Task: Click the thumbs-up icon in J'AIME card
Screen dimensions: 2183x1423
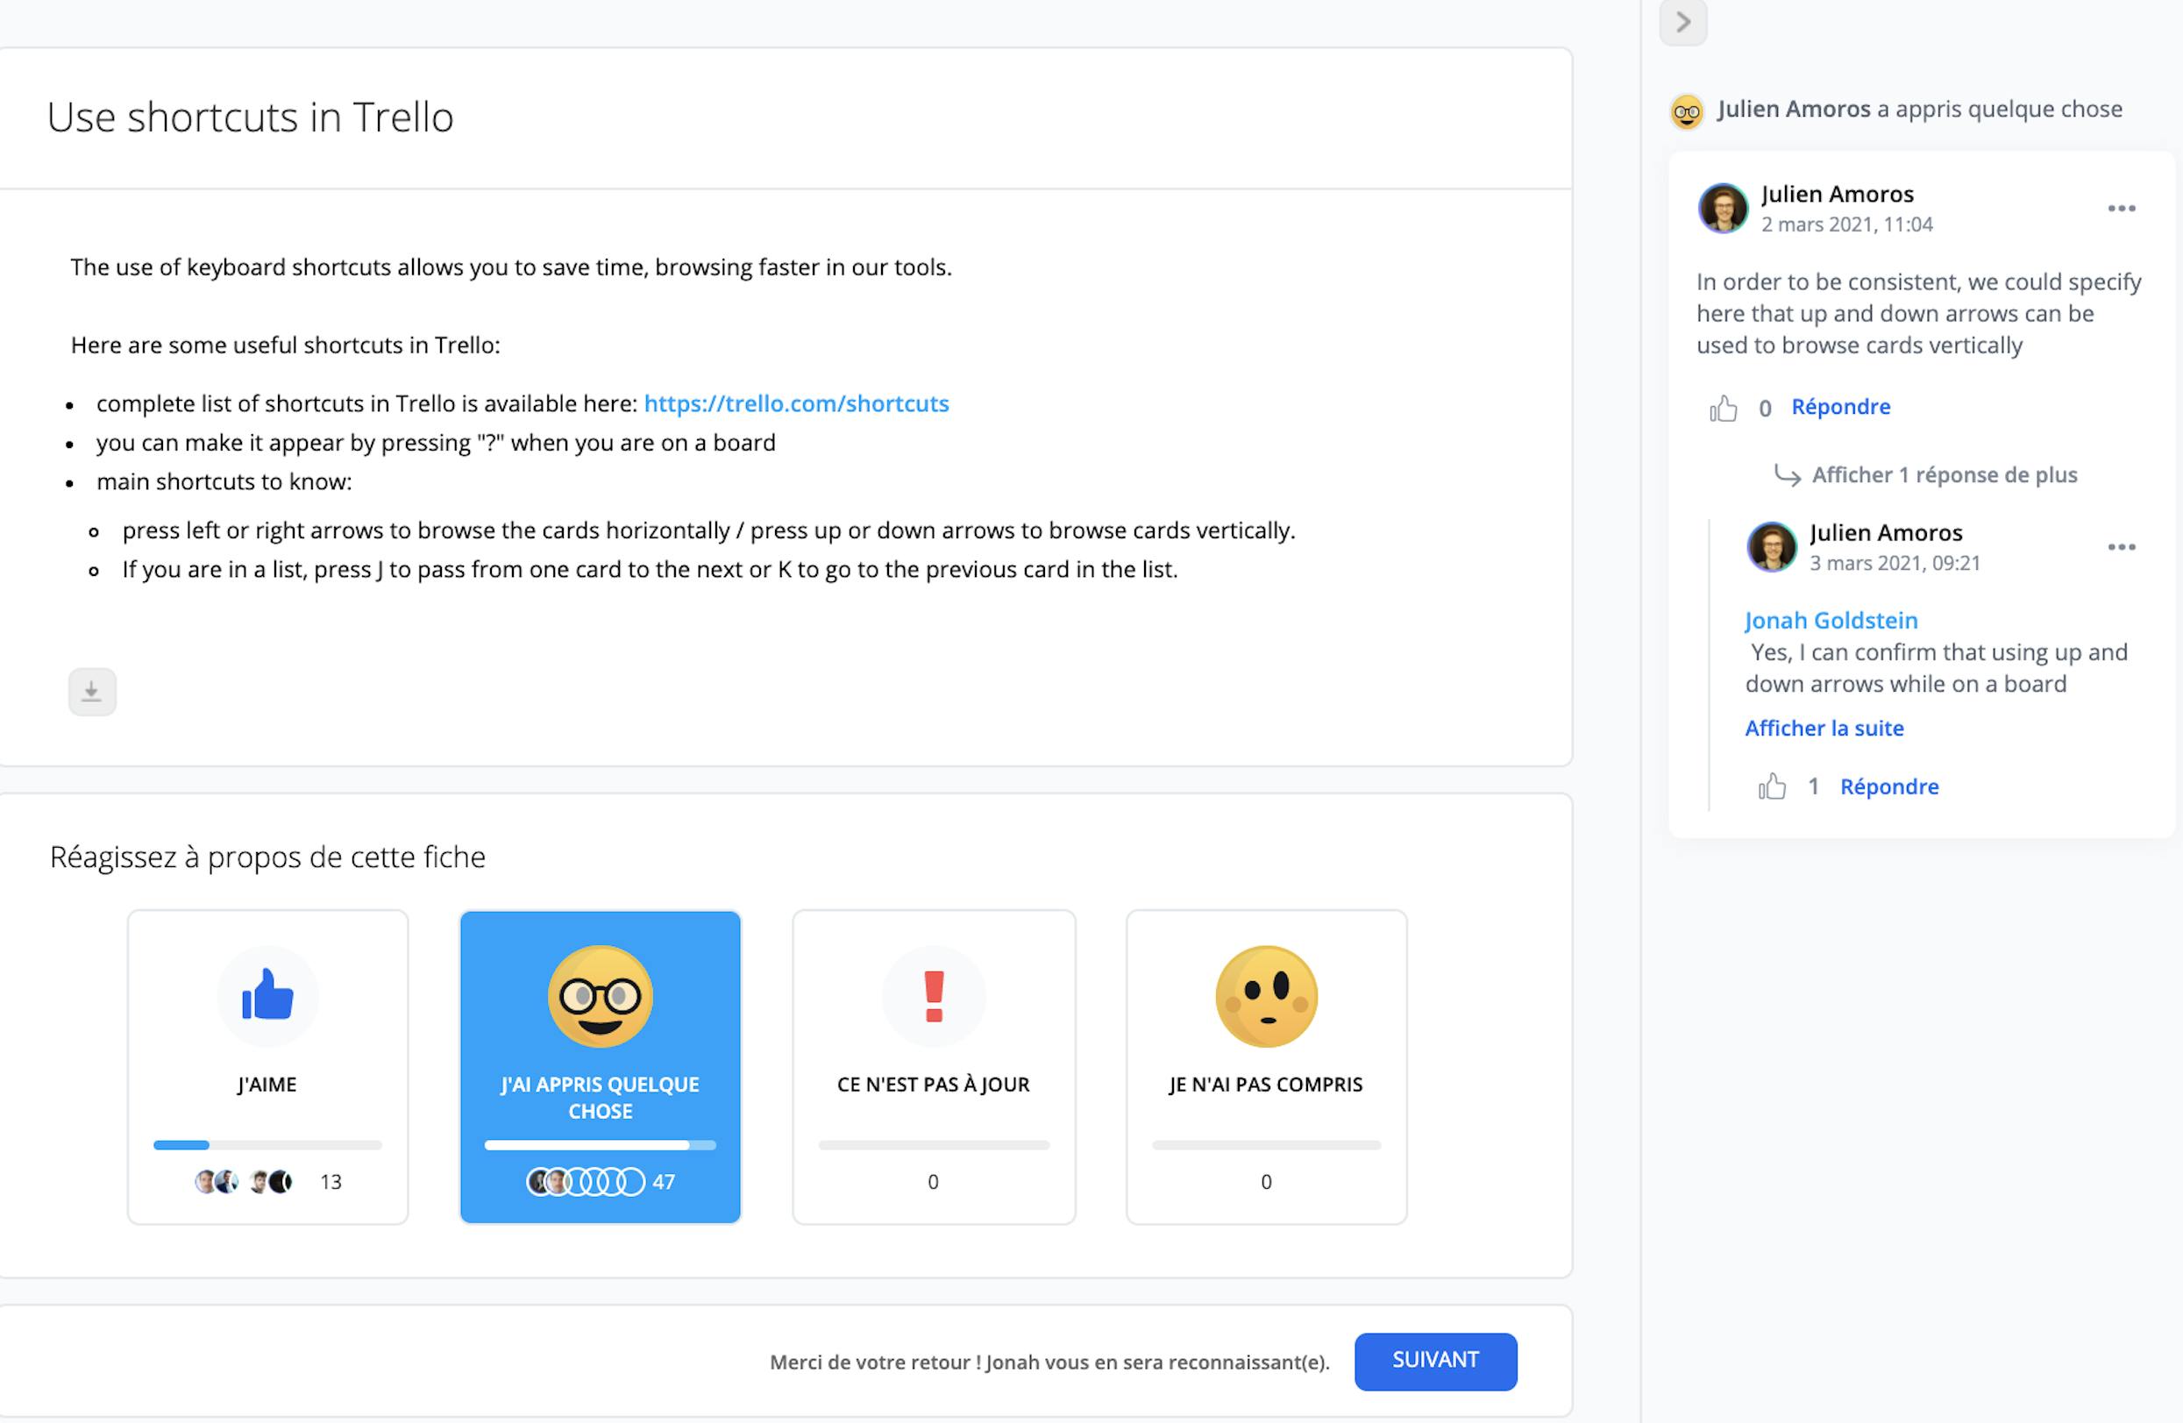Action: point(267,995)
